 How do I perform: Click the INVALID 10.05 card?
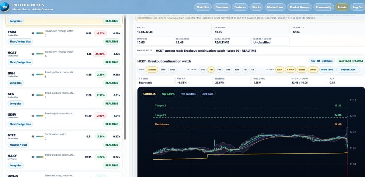pyautogui.click(x=251, y=29)
